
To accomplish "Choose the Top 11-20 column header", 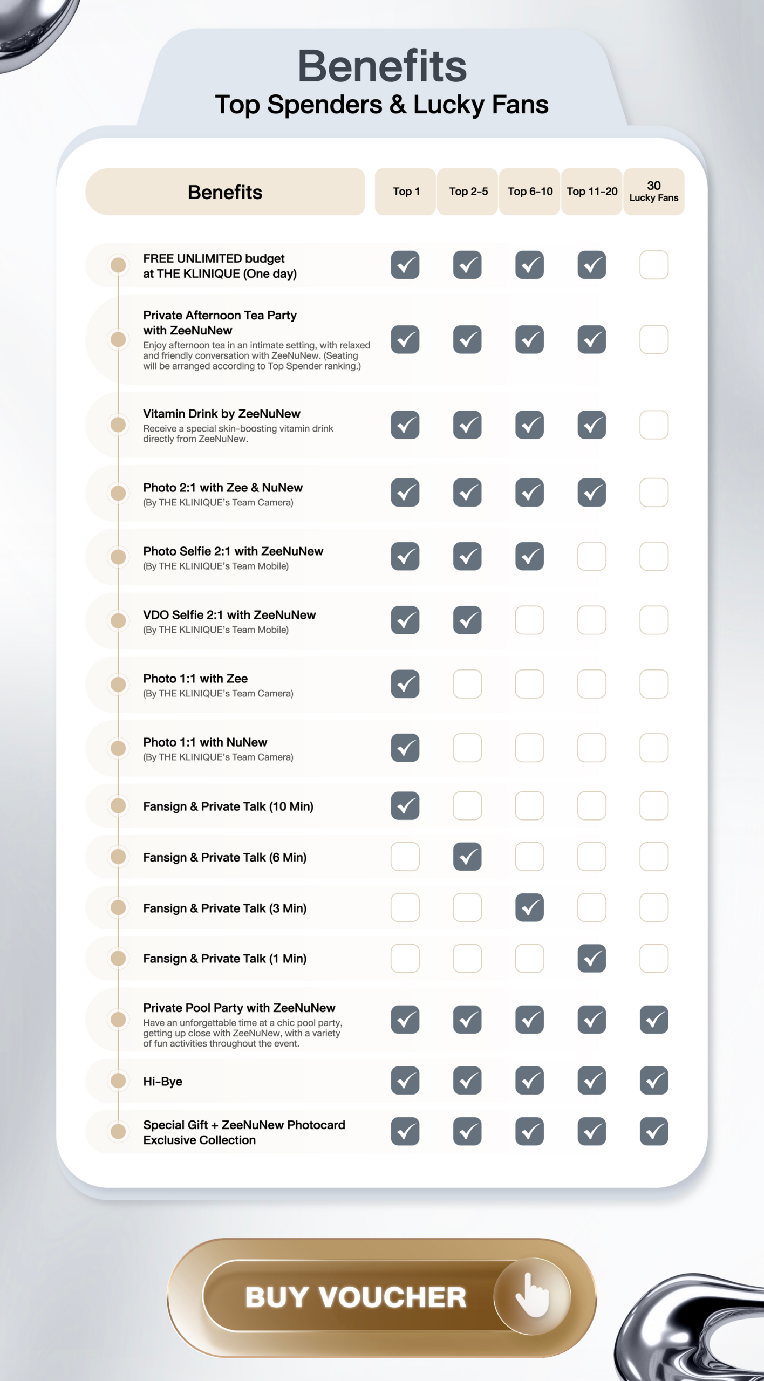I will (592, 192).
